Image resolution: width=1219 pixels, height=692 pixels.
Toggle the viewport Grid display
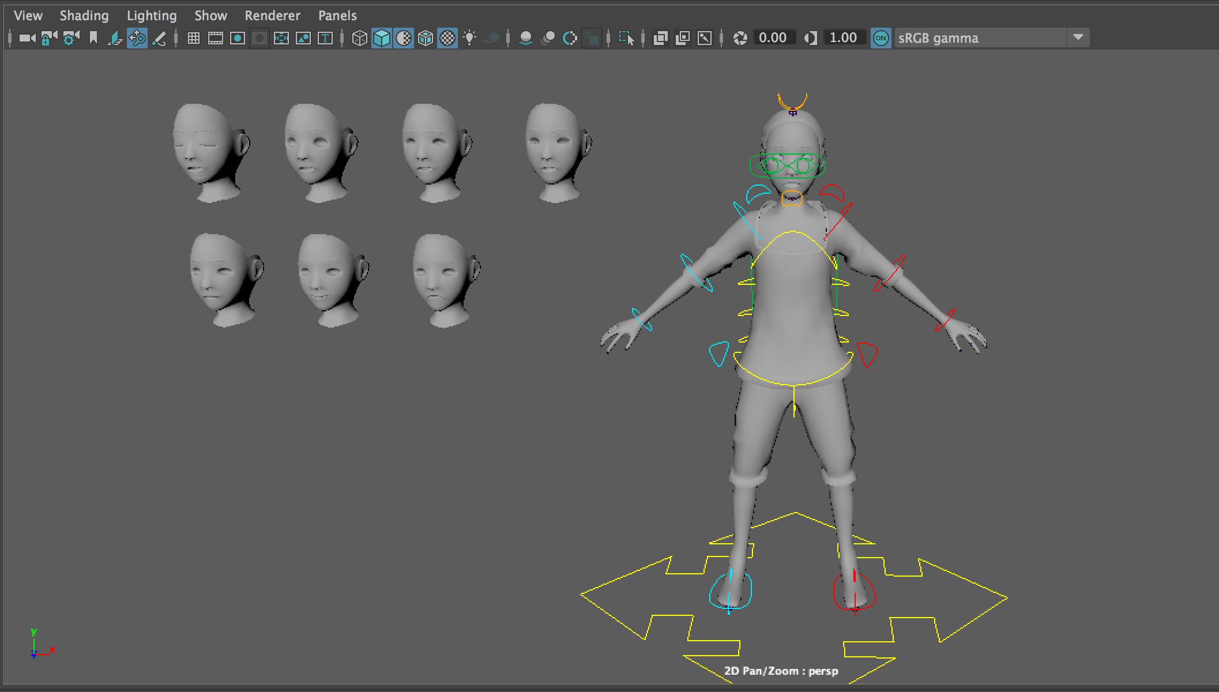pos(194,38)
